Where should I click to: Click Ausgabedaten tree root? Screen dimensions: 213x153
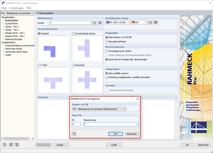click(8, 42)
